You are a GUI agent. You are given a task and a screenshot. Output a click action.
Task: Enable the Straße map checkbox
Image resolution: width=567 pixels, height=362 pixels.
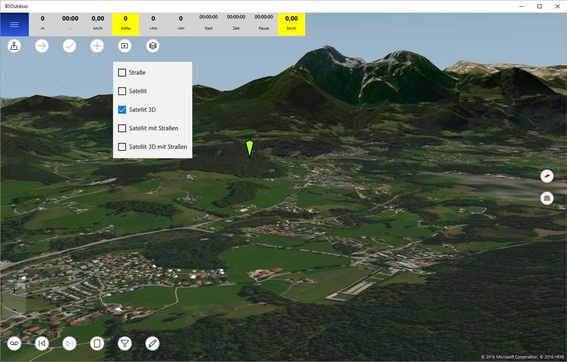122,72
